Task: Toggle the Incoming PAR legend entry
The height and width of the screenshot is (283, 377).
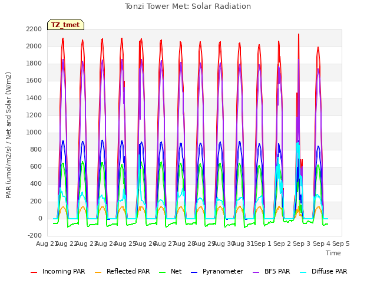Action: [x=58, y=271]
